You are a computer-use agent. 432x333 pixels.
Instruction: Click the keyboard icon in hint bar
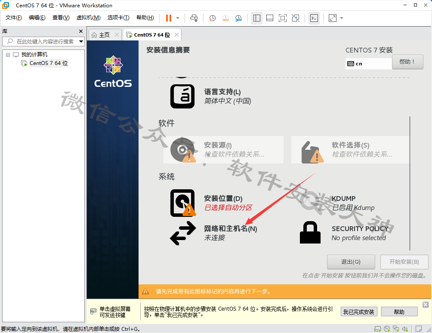[93, 311]
